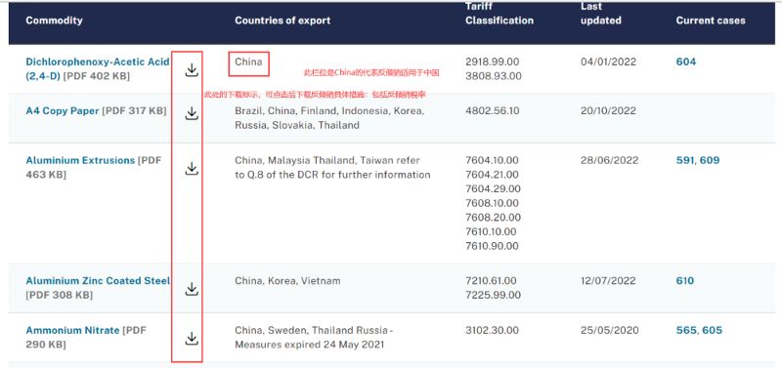The height and width of the screenshot is (368, 782).
Task: Open current case 565
Action: click(686, 330)
